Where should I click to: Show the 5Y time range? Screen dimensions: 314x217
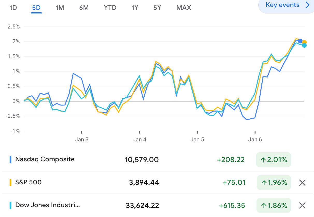click(x=157, y=8)
